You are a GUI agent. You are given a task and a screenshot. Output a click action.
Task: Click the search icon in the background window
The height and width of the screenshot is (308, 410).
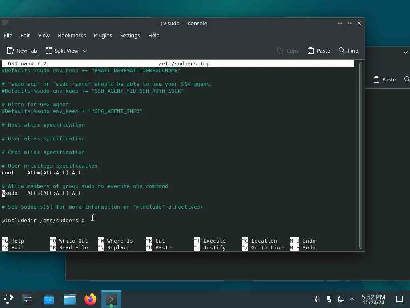407,79
